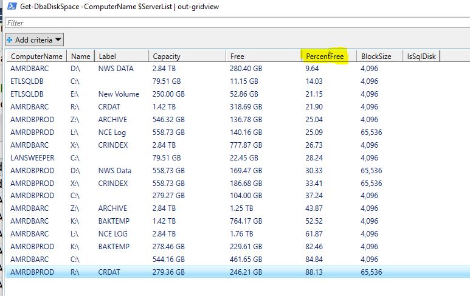Screen dimensions: 470x296
Task: Sort by IsSqlDisk column header
Action: click(421, 57)
